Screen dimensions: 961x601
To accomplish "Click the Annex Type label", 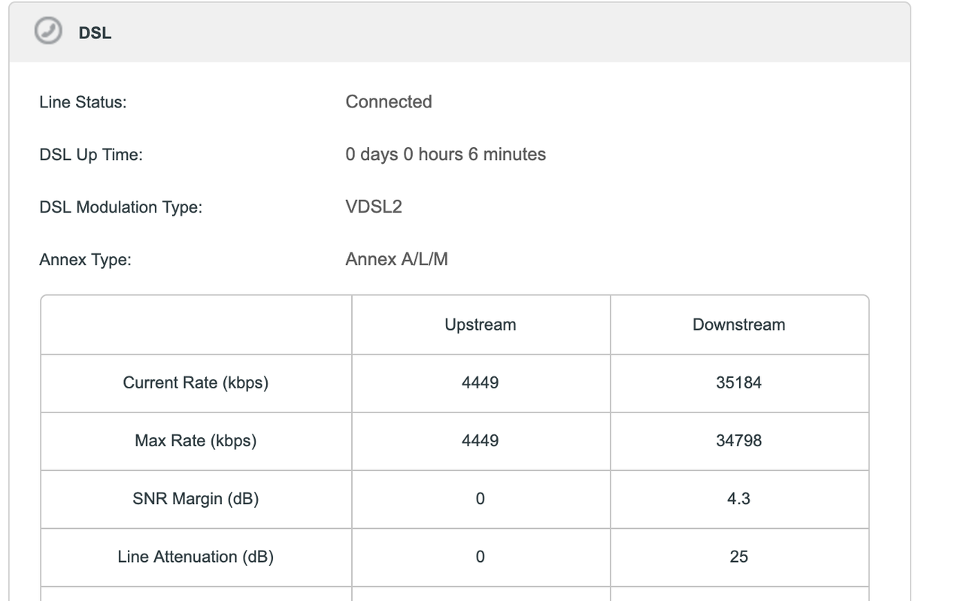I will (85, 260).
